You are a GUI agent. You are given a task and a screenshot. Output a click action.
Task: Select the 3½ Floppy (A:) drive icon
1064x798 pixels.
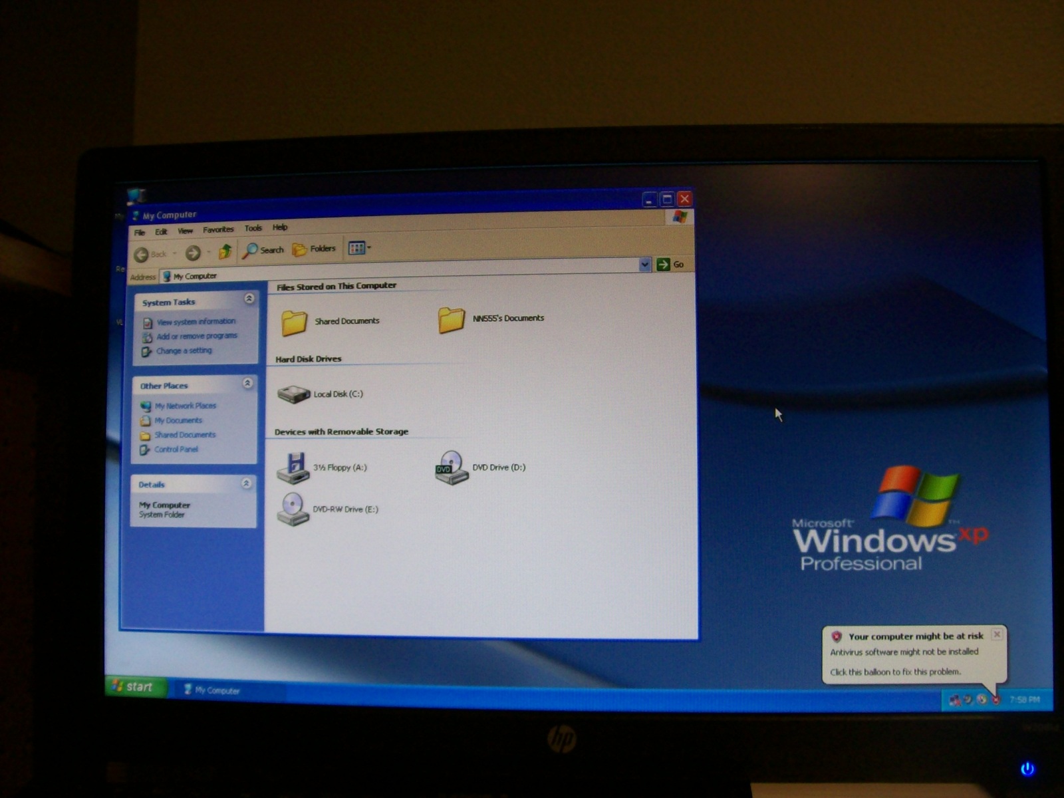tap(293, 468)
